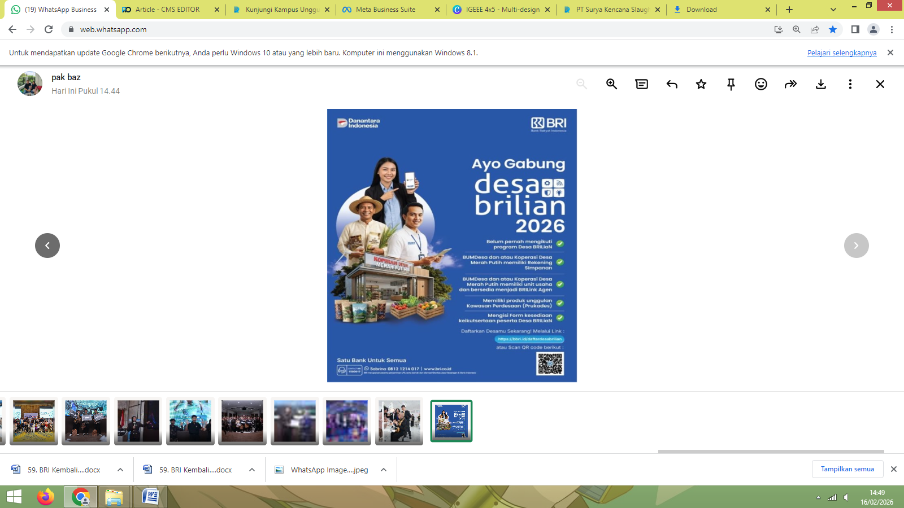Share this page from address bar

click(815, 29)
